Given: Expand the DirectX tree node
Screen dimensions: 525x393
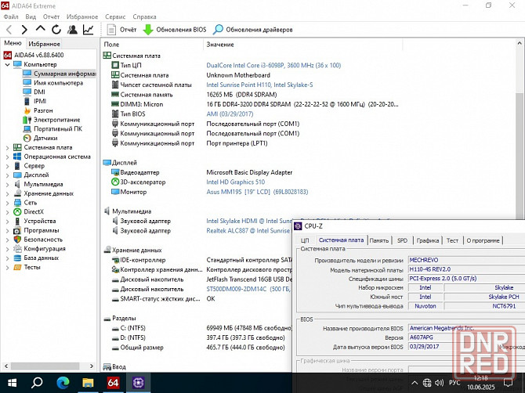Looking at the screenshot, I should click(7, 212).
